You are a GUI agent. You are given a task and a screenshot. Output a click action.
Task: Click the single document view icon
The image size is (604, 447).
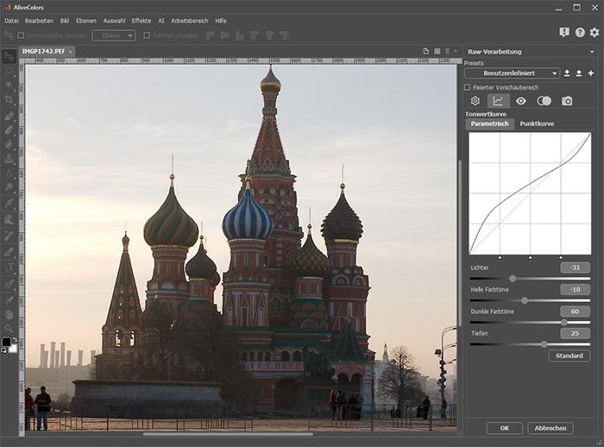point(426,51)
